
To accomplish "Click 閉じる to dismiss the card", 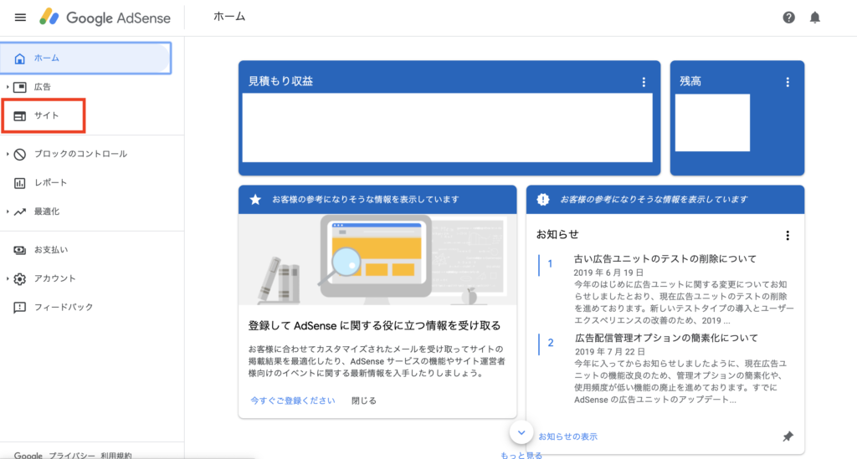I will pos(363,400).
